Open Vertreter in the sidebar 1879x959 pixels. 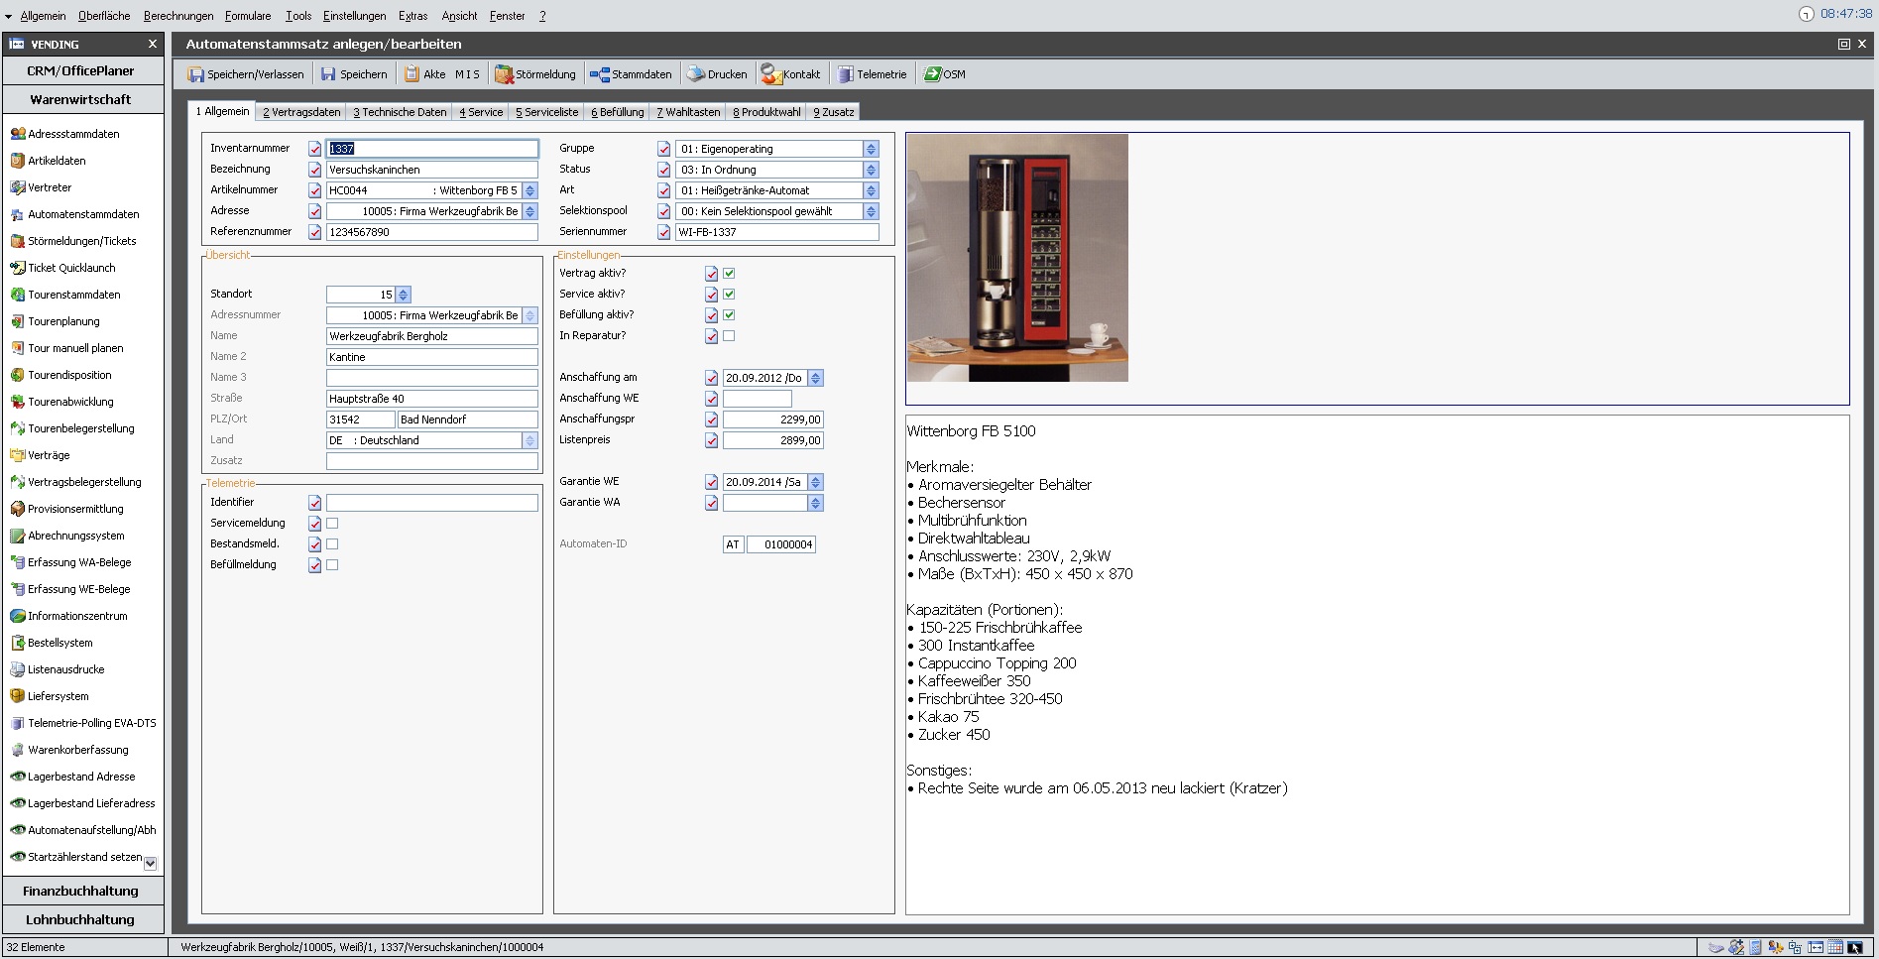click(50, 187)
